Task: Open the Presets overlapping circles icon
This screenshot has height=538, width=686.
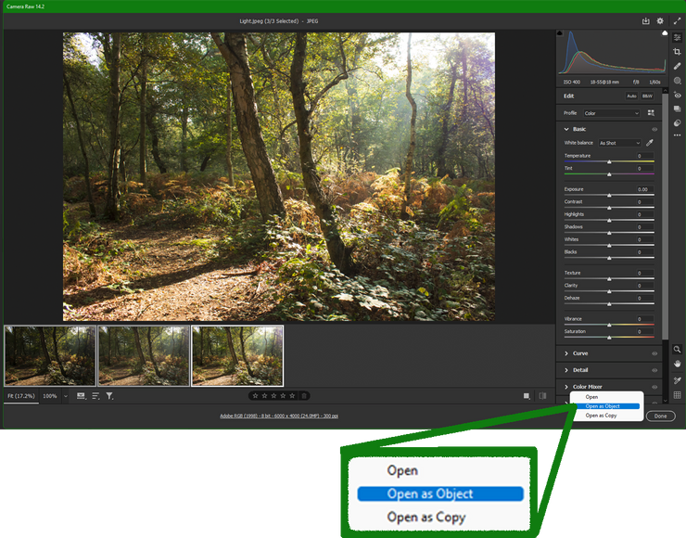Action: (x=678, y=123)
